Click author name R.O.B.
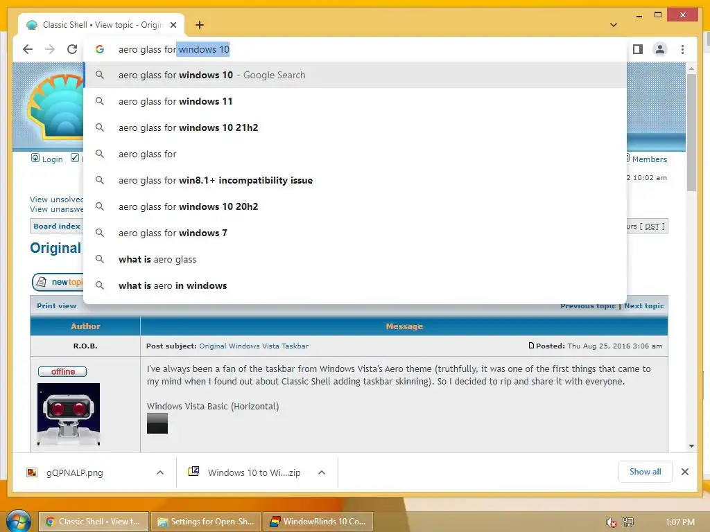 point(85,346)
